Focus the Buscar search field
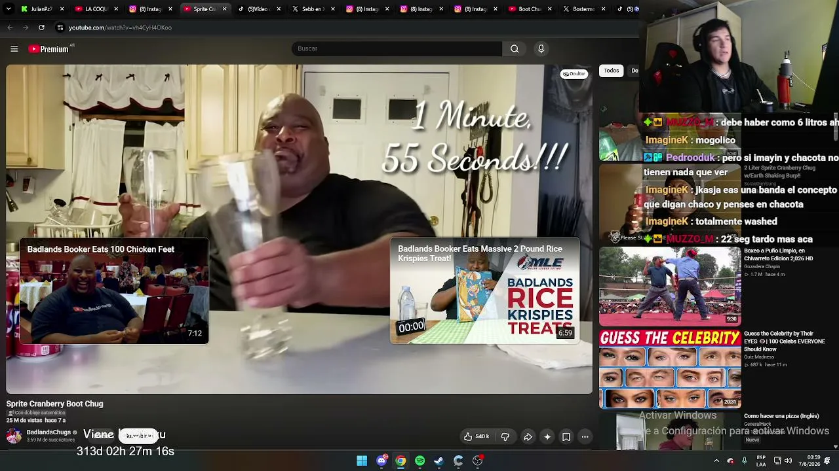 pos(397,49)
